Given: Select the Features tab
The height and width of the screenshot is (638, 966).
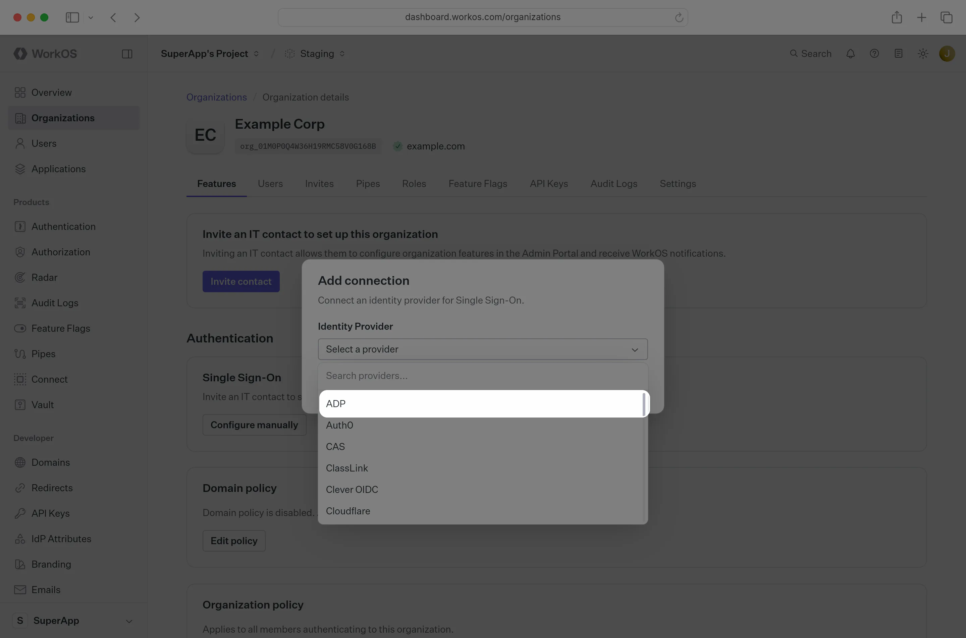Looking at the screenshot, I should click(216, 184).
